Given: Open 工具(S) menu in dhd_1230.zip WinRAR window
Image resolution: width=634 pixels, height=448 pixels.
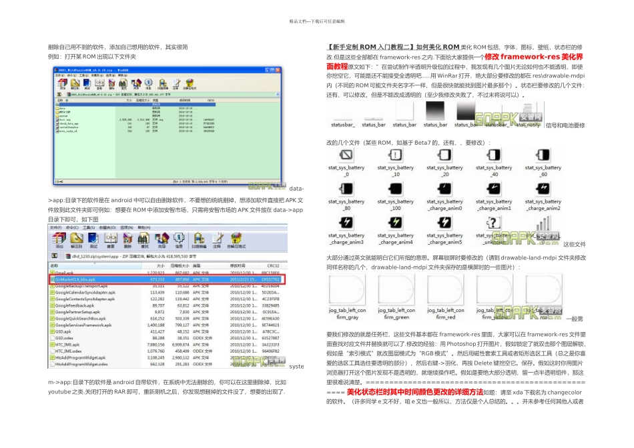Looking at the screenshot, I should [x=89, y=227].
